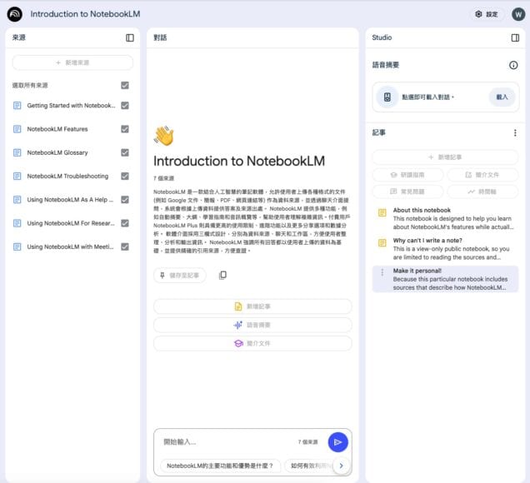Uncheck NotebookLM Features source
The width and height of the screenshot is (530, 483).
click(x=125, y=129)
